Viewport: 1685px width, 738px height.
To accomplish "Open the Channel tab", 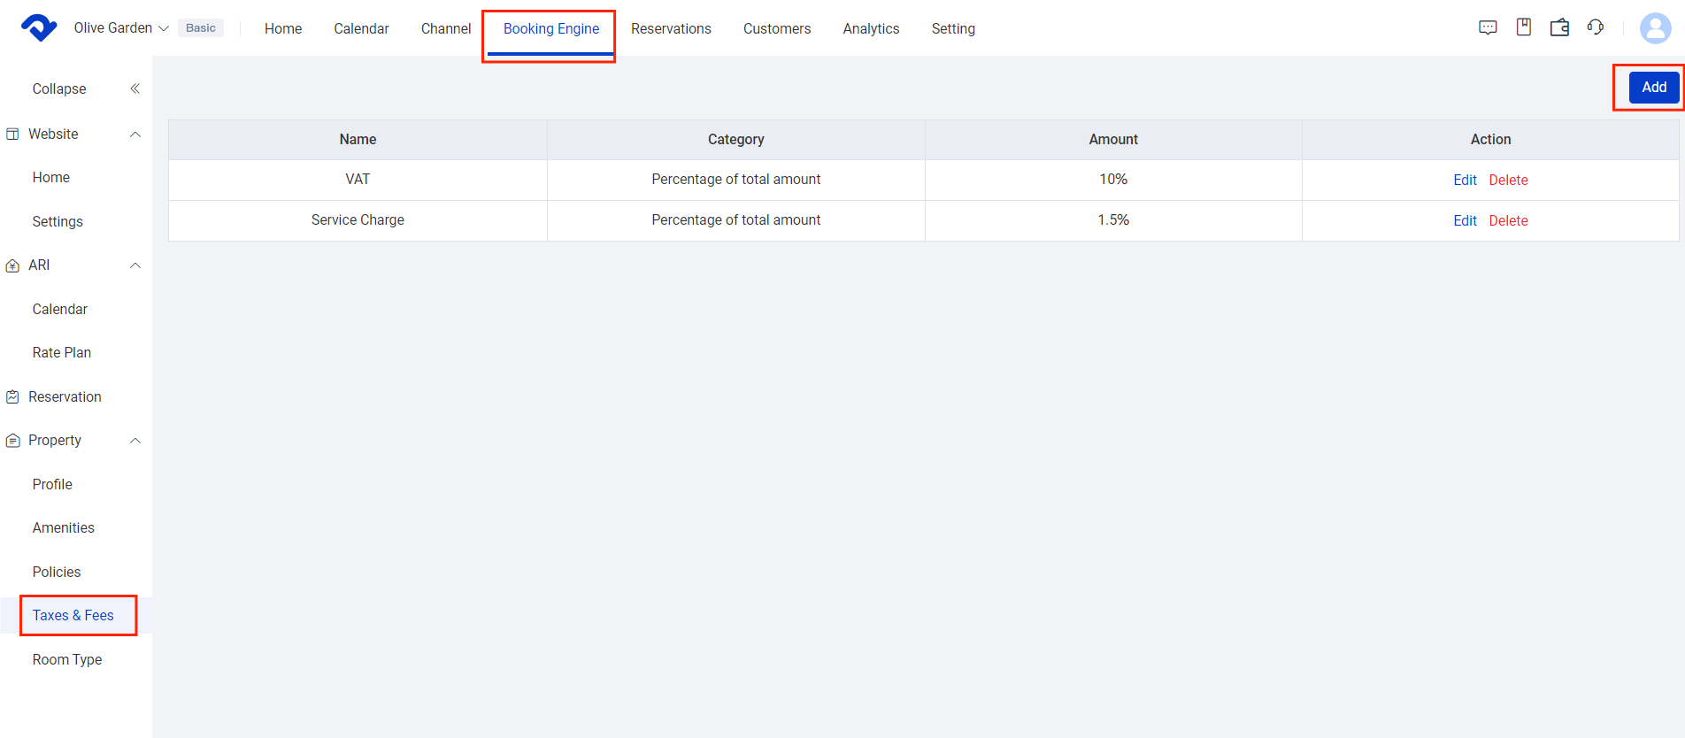I will tap(446, 28).
